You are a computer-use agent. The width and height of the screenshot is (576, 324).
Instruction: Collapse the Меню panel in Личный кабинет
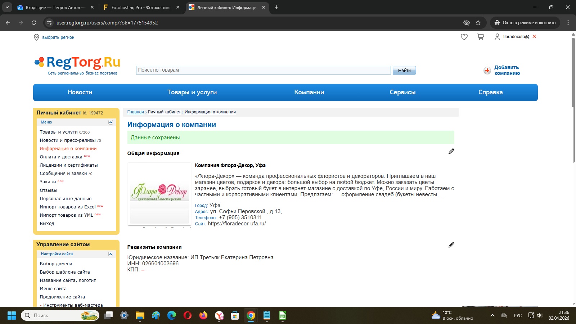[111, 122]
